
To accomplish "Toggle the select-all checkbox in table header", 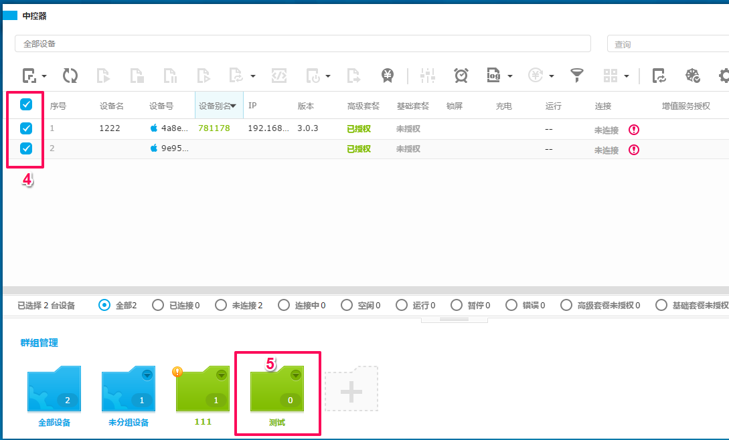I will coord(26,104).
